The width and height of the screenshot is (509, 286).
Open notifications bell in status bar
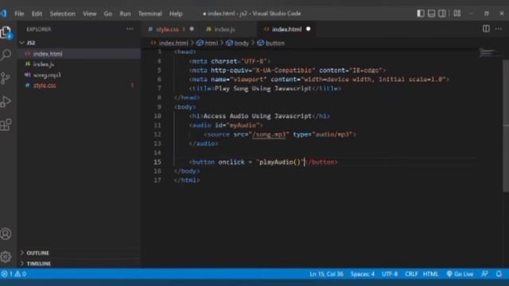(x=499, y=274)
